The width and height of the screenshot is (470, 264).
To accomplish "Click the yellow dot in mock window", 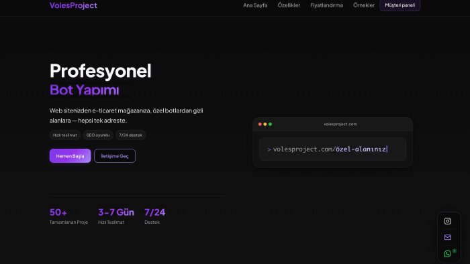I will pos(265,124).
